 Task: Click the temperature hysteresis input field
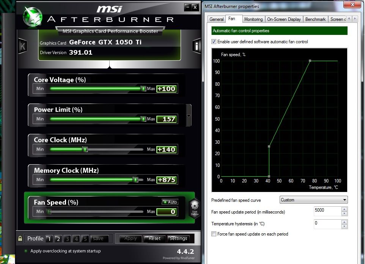click(327, 224)
